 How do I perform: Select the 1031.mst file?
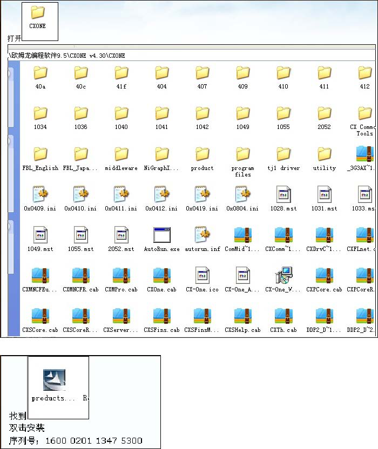[324, 199]
